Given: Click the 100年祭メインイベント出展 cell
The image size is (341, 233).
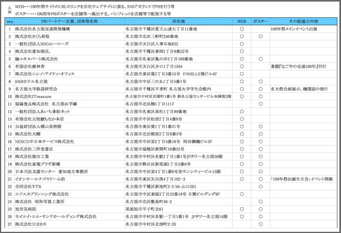Looking at the screenshot, I should pos(303,29).
